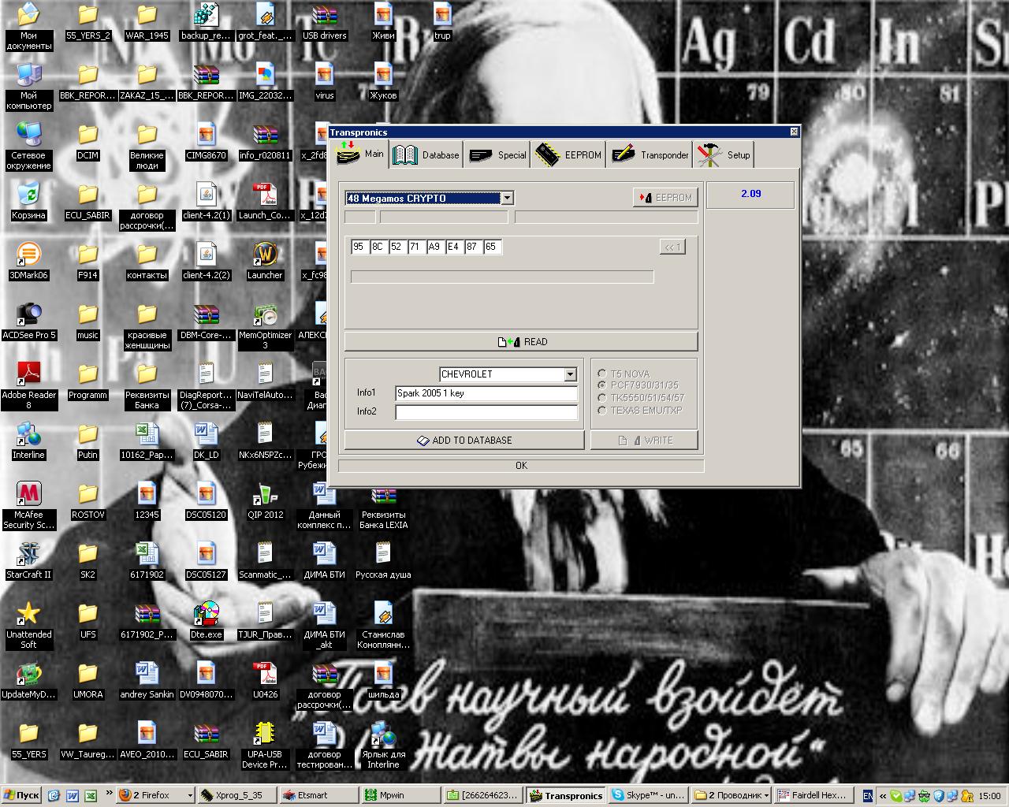
Task: Click the WRITE button
Action: (644, 440)
